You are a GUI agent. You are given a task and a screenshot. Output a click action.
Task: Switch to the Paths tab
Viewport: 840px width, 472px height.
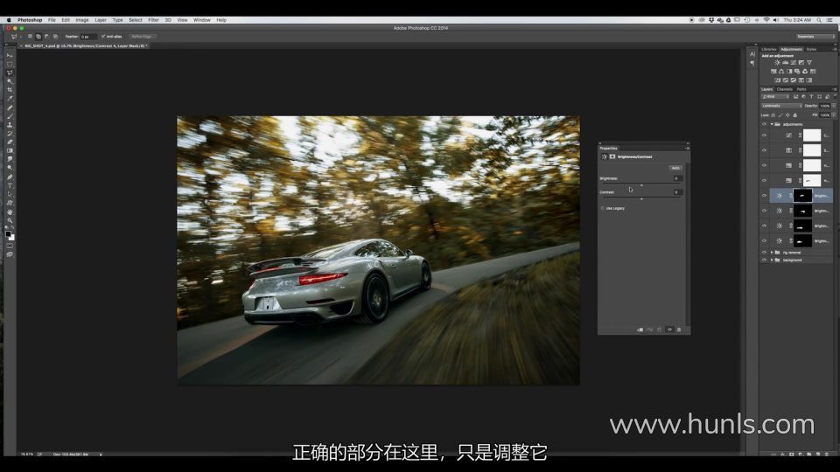click(801, 89)
